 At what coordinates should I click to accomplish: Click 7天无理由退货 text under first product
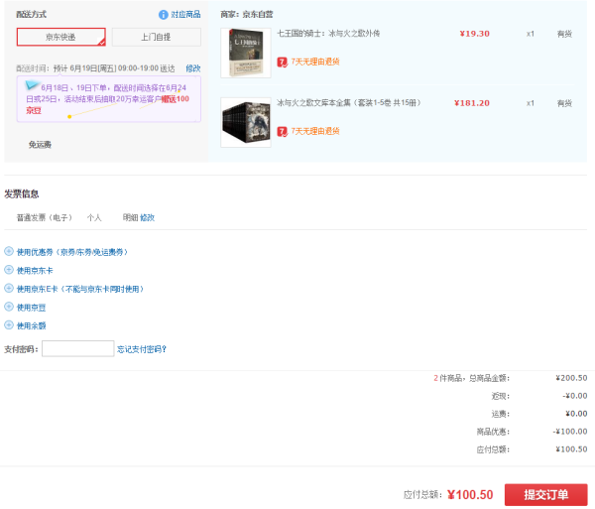[315, 62]
